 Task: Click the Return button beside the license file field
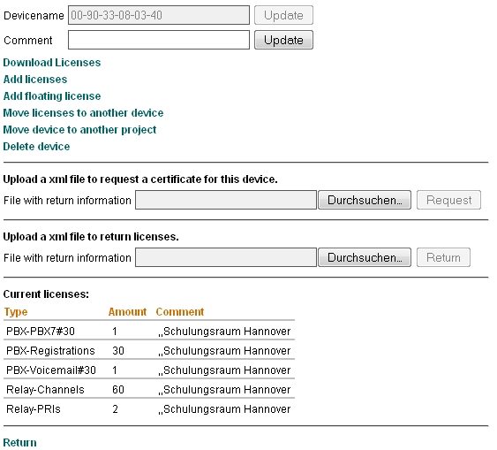coord(443,257)
